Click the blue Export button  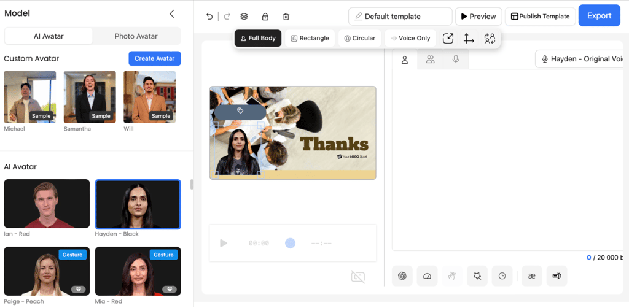pyautogui.click(x=600, y=15)
